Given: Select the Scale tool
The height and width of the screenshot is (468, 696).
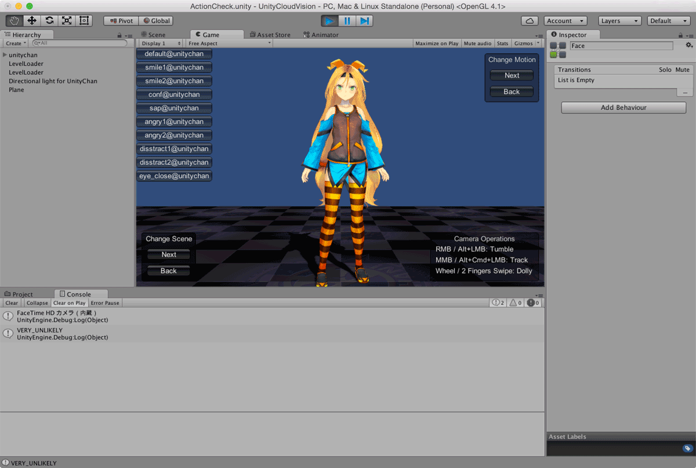Looking at the screenshot, I should tap(67, 20).
